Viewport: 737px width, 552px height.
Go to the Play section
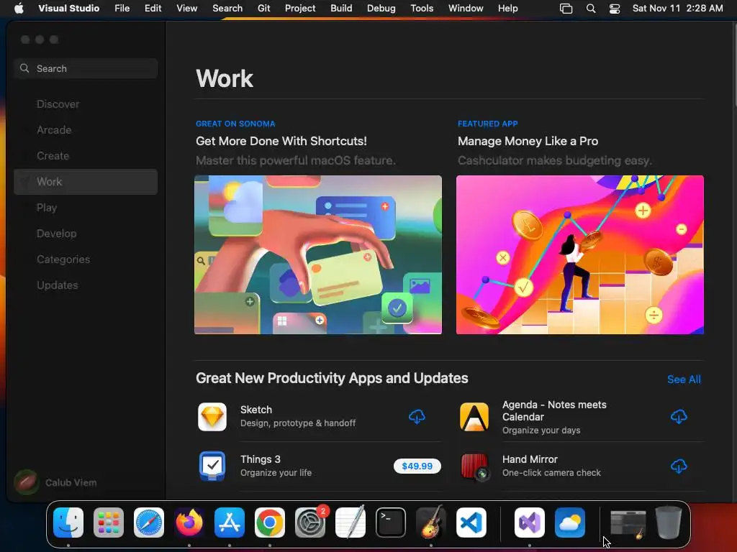click(86, 208)
